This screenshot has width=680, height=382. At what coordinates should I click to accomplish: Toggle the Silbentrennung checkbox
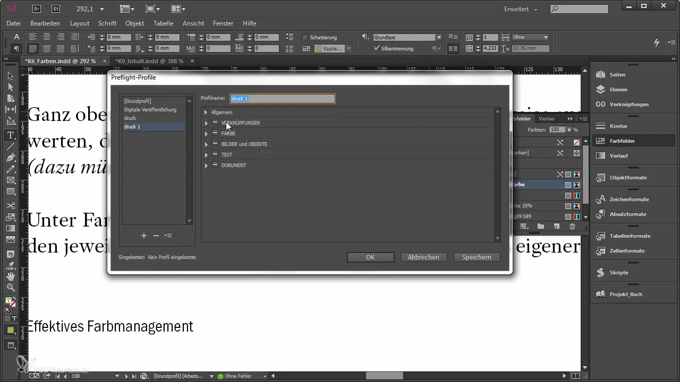(377, 48)
